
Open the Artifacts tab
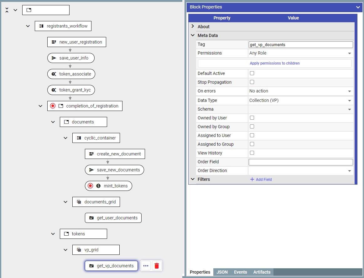tap(262, 272)
